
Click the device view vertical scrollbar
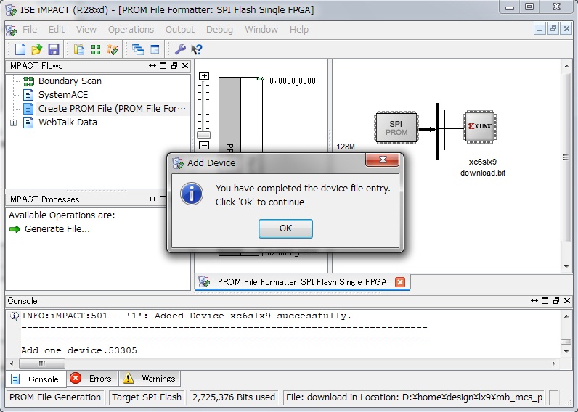566,157
